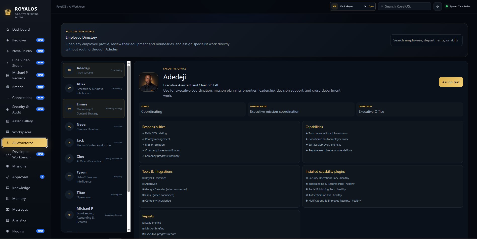
Task: Click the AD avatar badge for Adedeji
Action: (69, 70)
